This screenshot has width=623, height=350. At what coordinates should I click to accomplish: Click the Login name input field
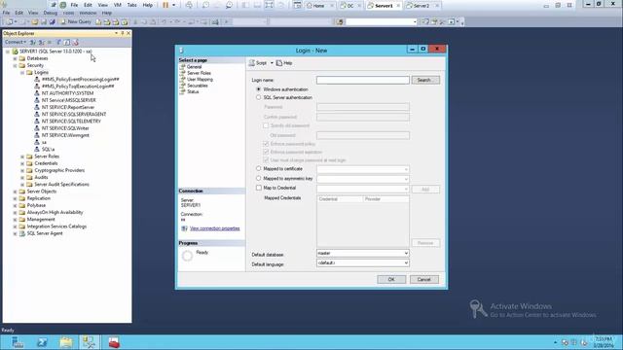(x=363, y=80)
